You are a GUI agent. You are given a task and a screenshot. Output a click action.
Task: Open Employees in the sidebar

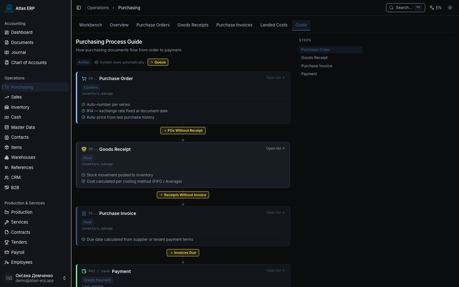[35, 262]
